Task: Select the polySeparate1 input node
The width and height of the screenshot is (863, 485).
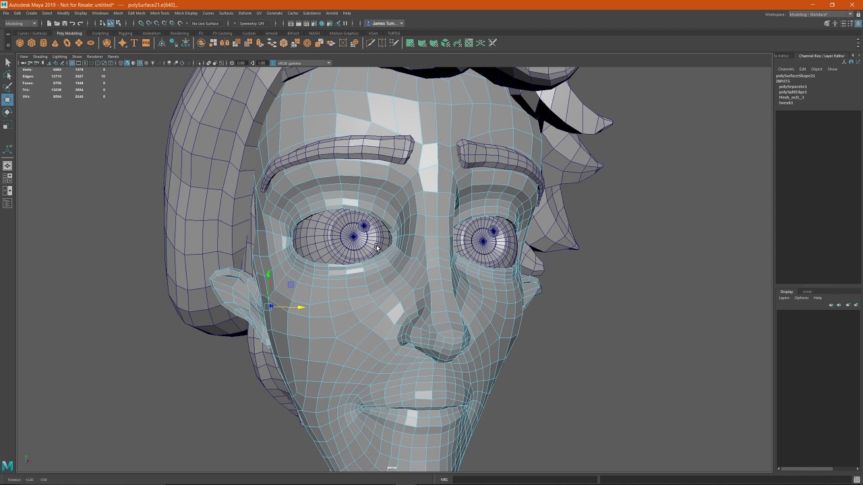Action: 793,87
